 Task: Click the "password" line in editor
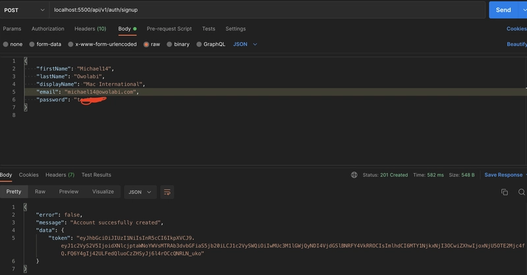pyautogui.click(x=71, y=100)
